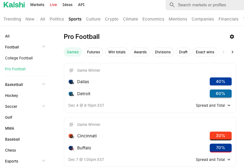
Task: Open the Markets menu in top navigation
Action: click(37, 5)
